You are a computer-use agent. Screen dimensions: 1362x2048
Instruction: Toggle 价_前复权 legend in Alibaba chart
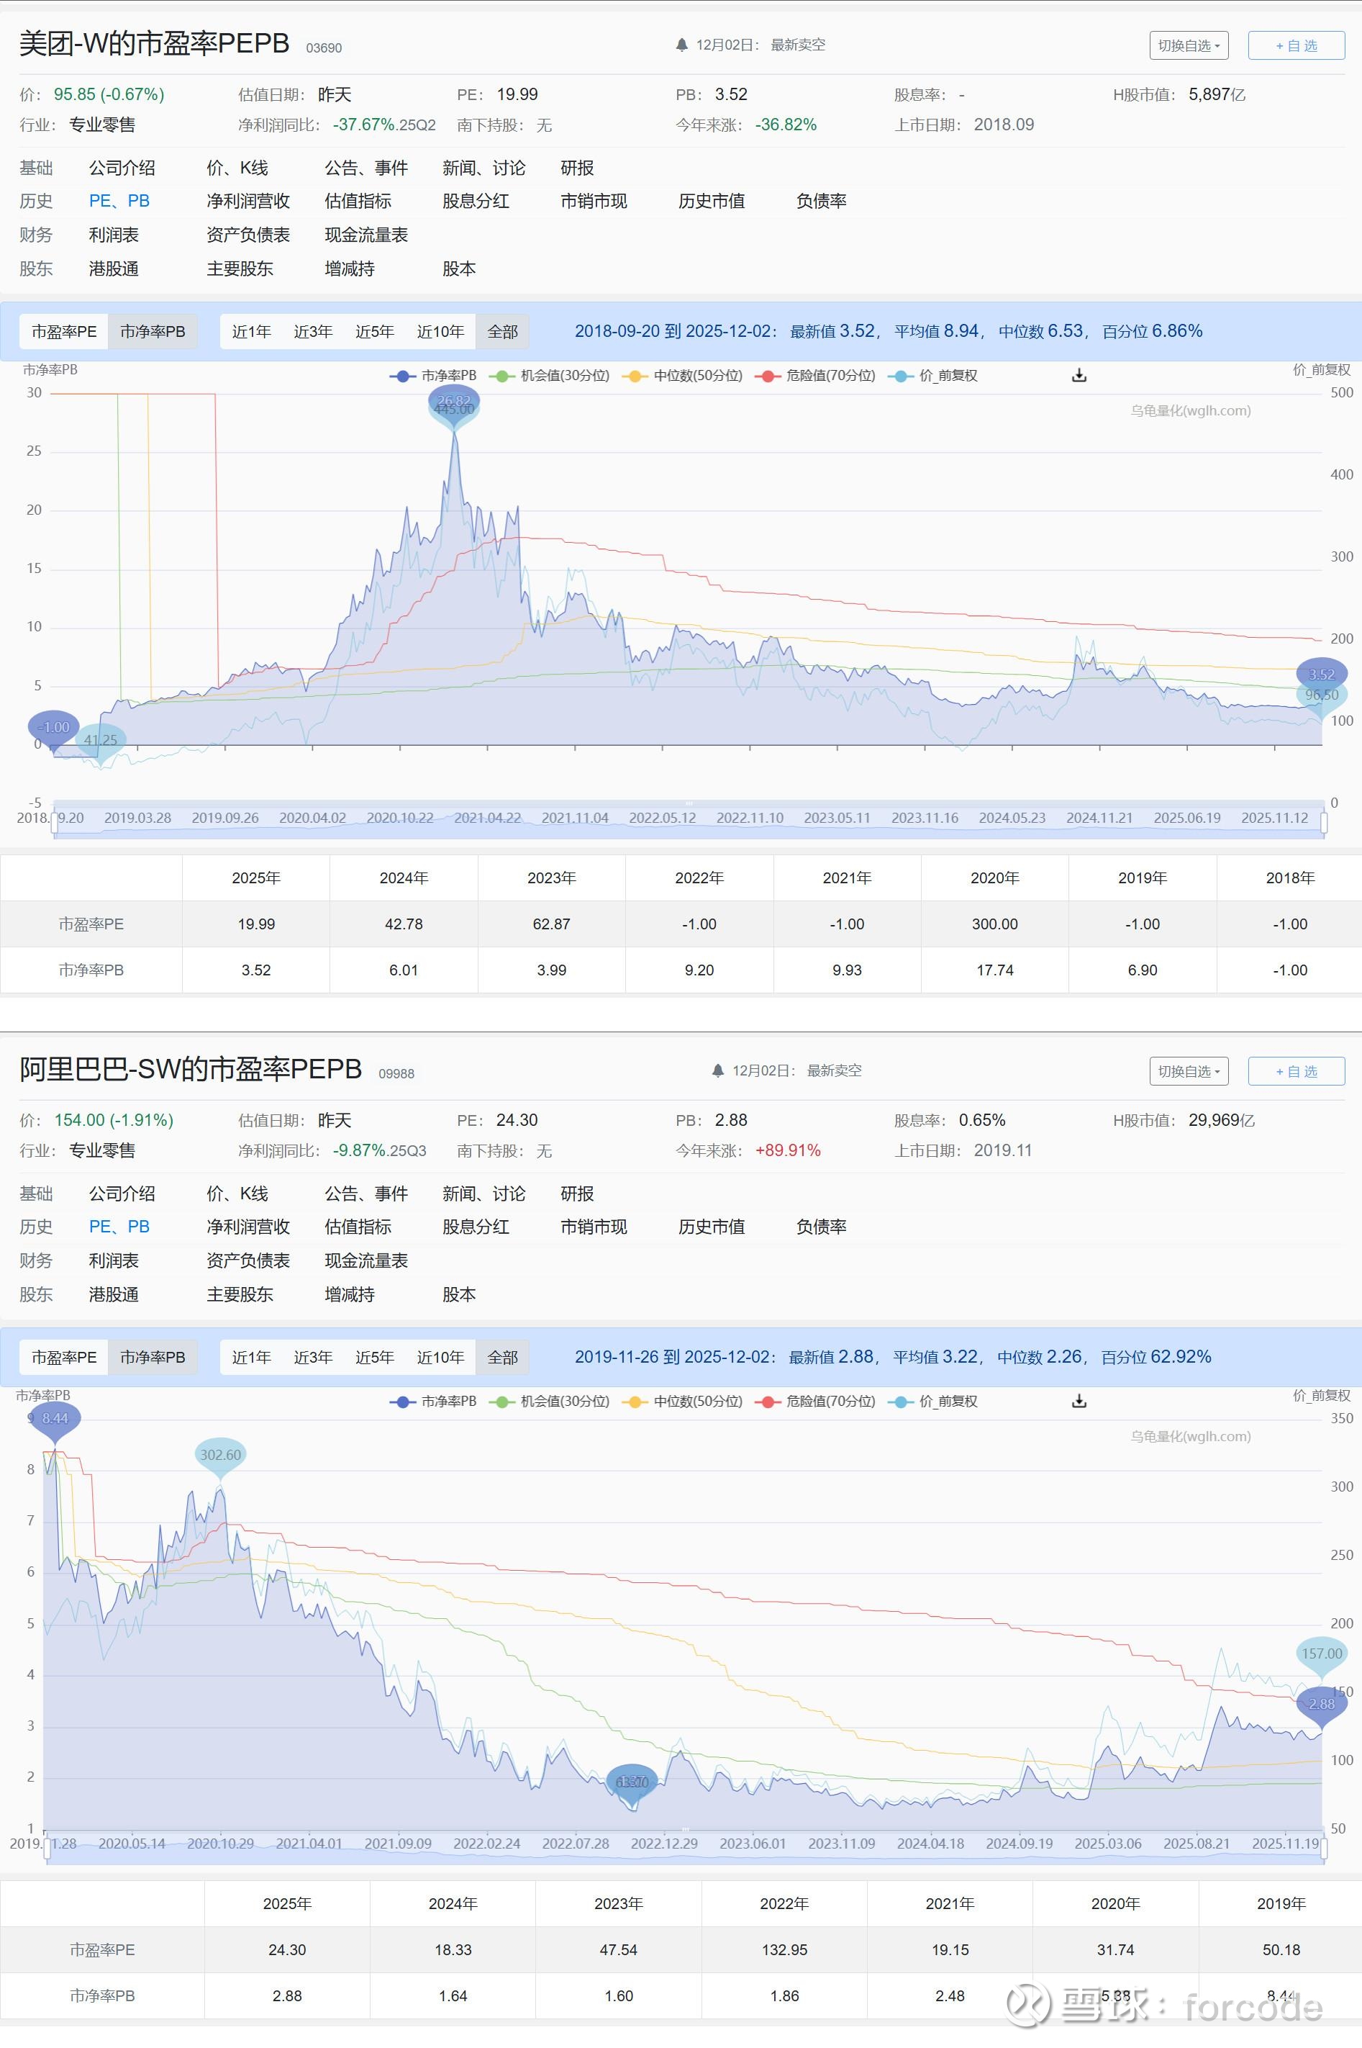[934, 1401]
